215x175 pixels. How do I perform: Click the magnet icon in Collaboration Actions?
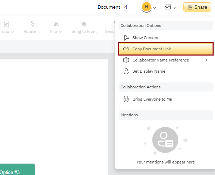point(126,99)
